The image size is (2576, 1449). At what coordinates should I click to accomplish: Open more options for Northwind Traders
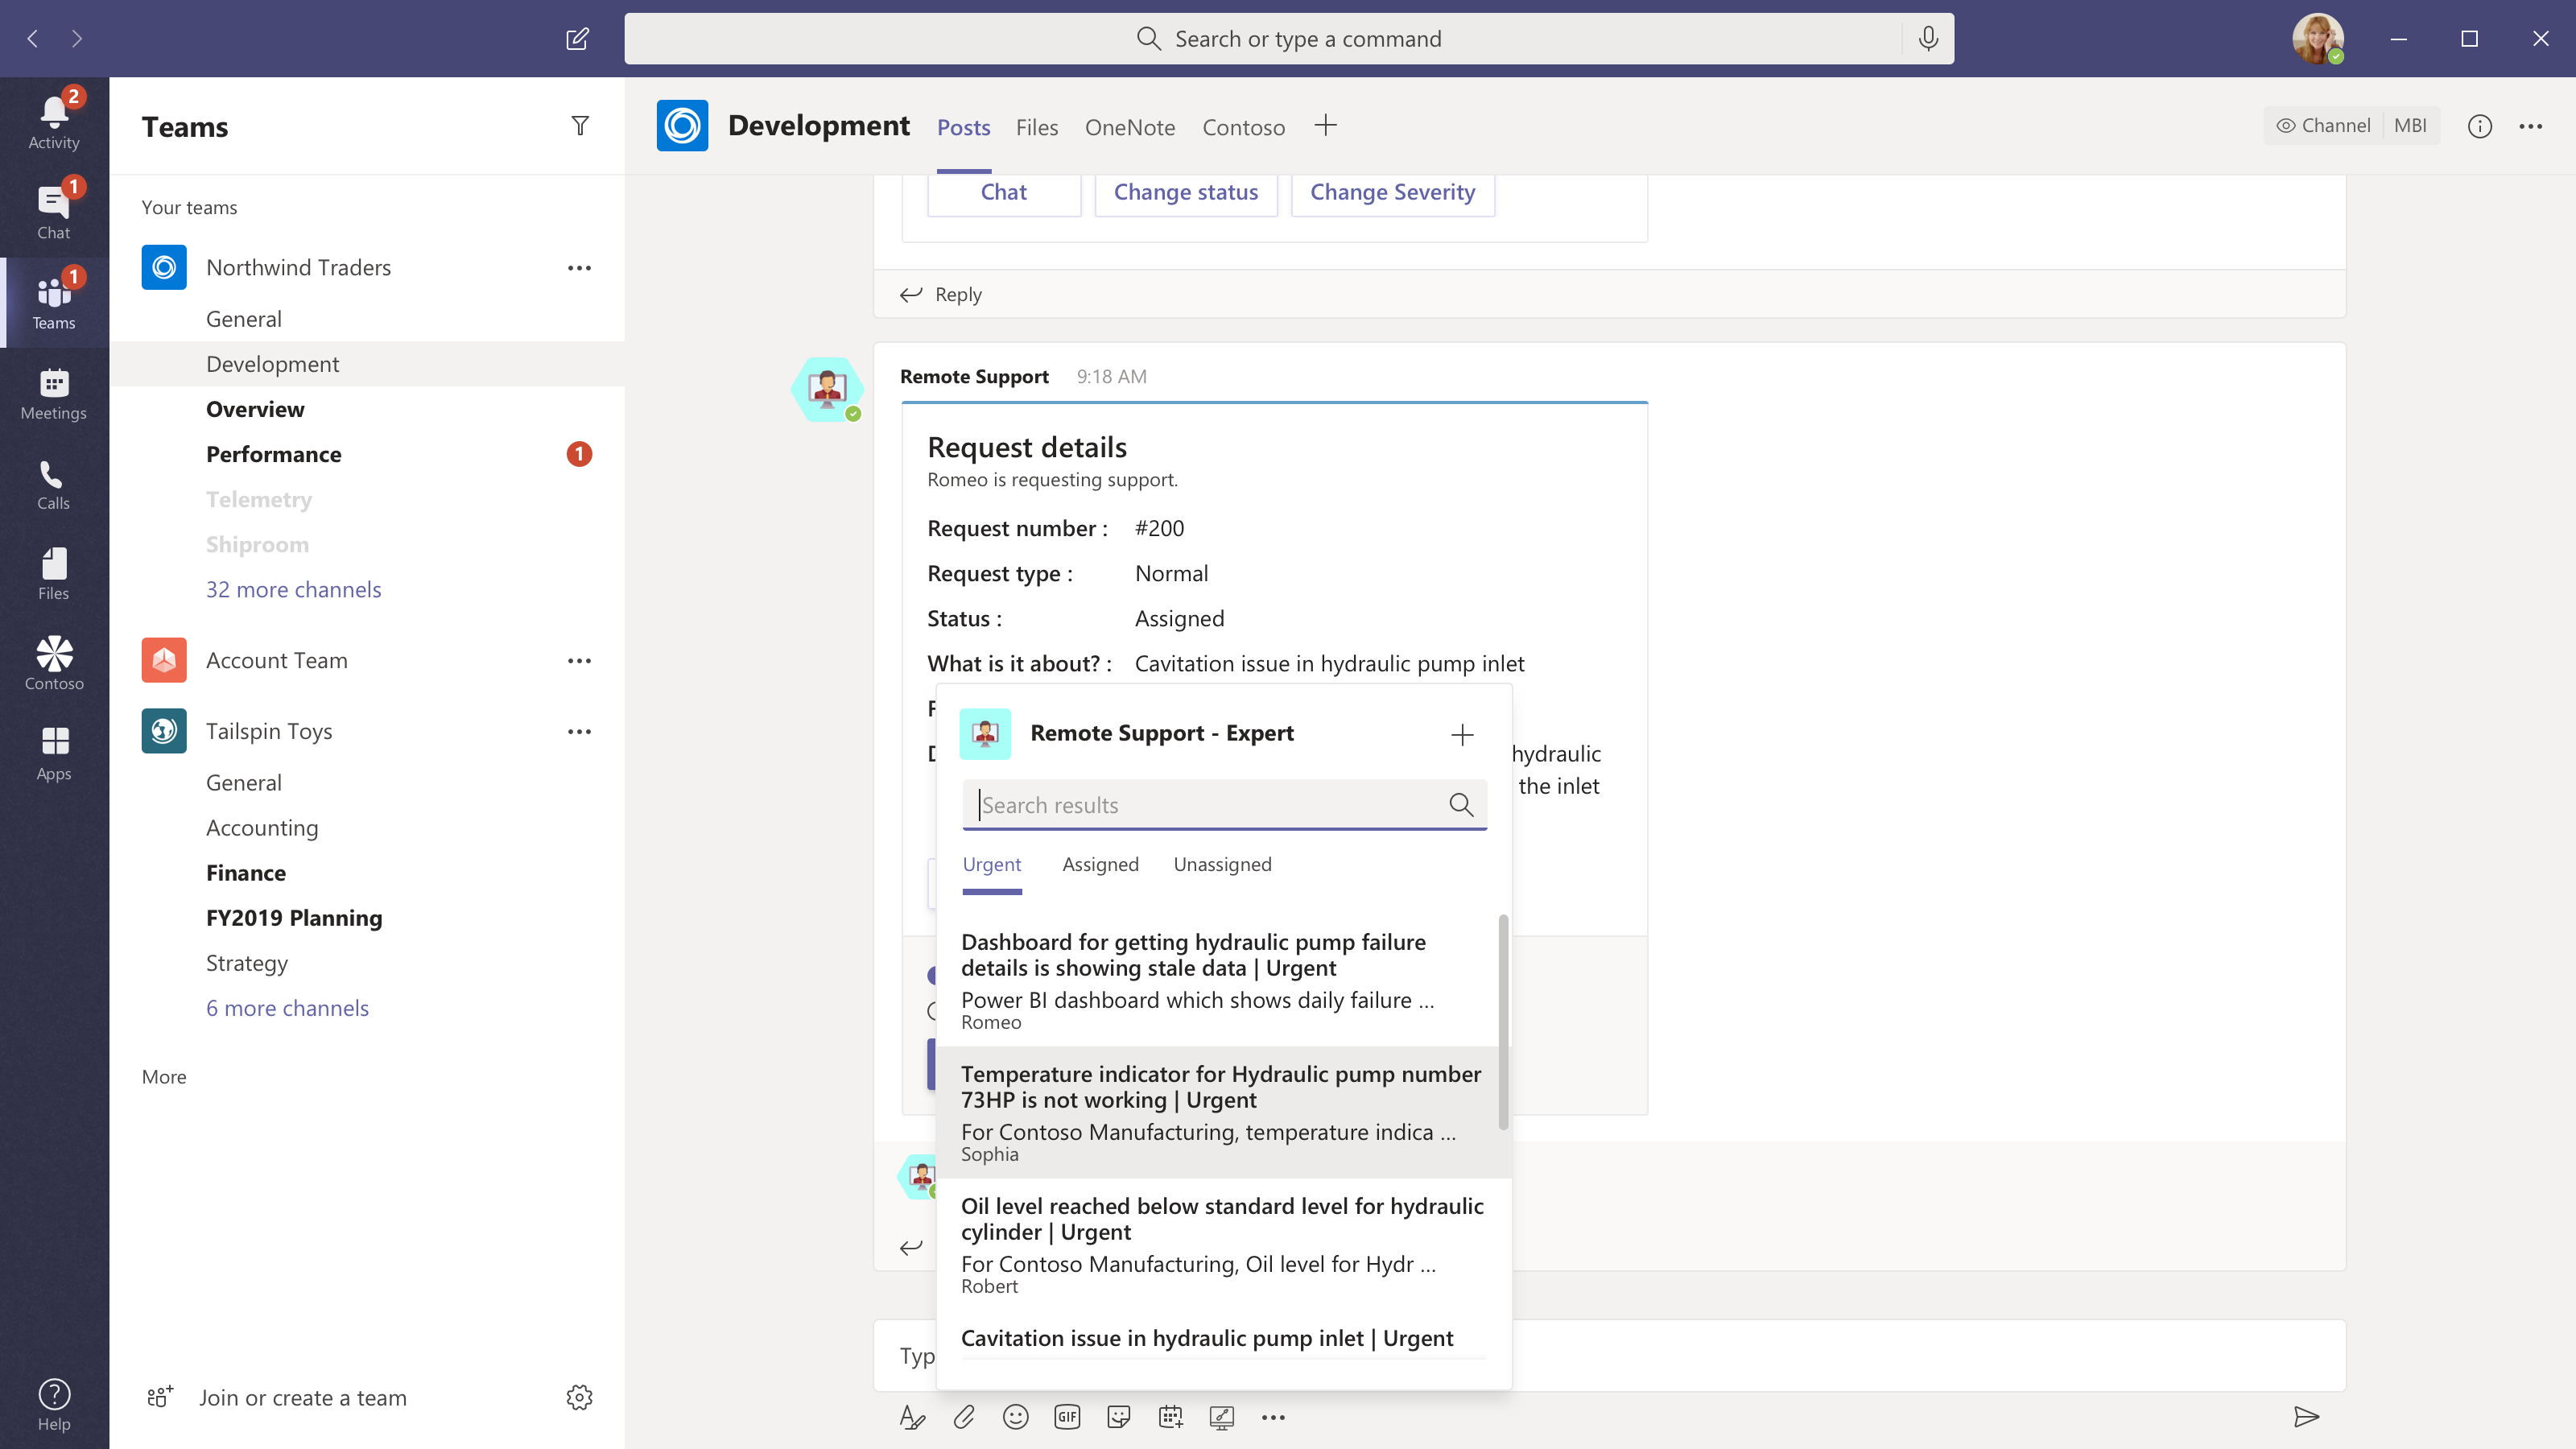(x=579, y=268)
